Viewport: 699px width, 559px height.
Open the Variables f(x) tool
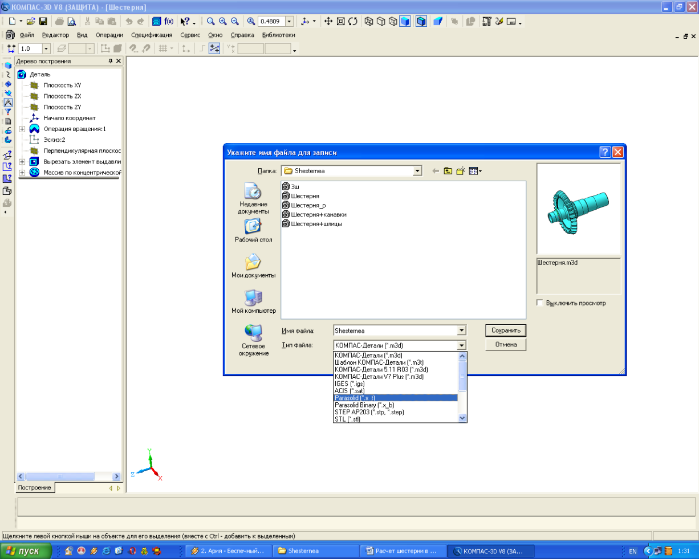(x=169, y=21)
